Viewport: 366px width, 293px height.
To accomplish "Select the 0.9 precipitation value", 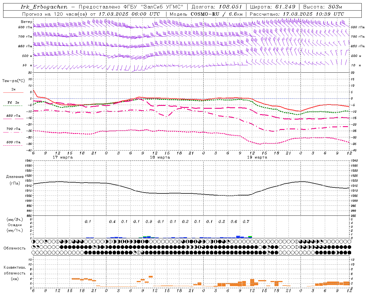I will 149,222.
